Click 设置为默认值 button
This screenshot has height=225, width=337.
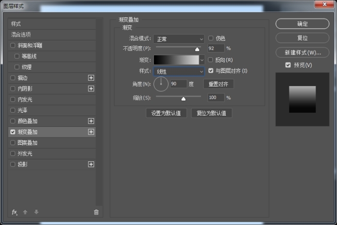tap(166, 113)
